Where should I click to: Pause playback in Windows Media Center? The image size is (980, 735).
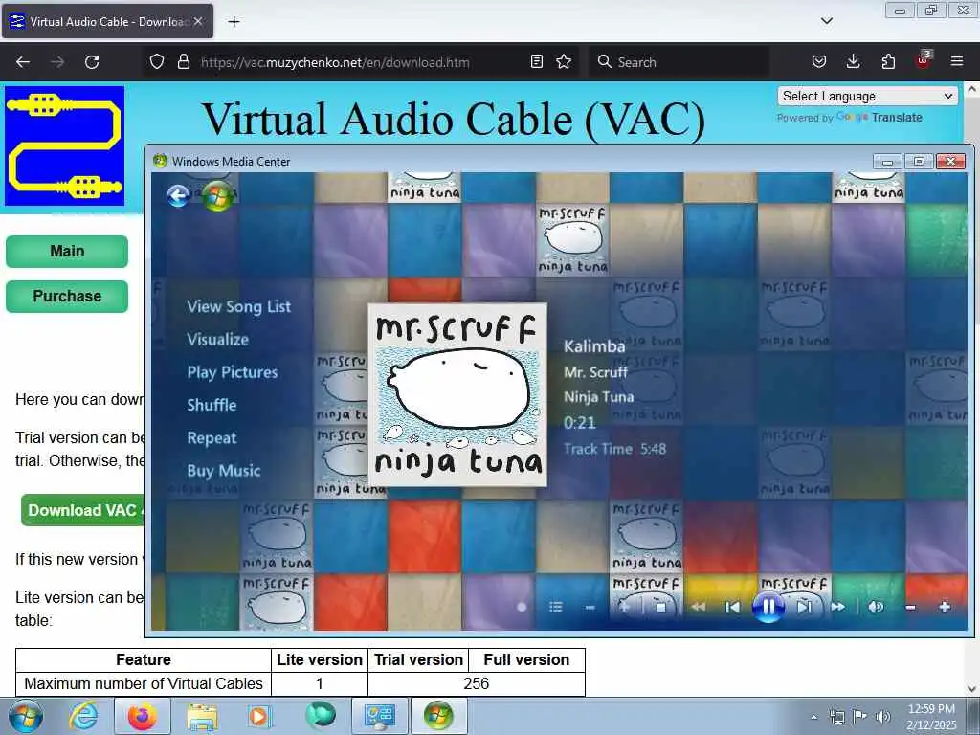[x=768, y=606]
